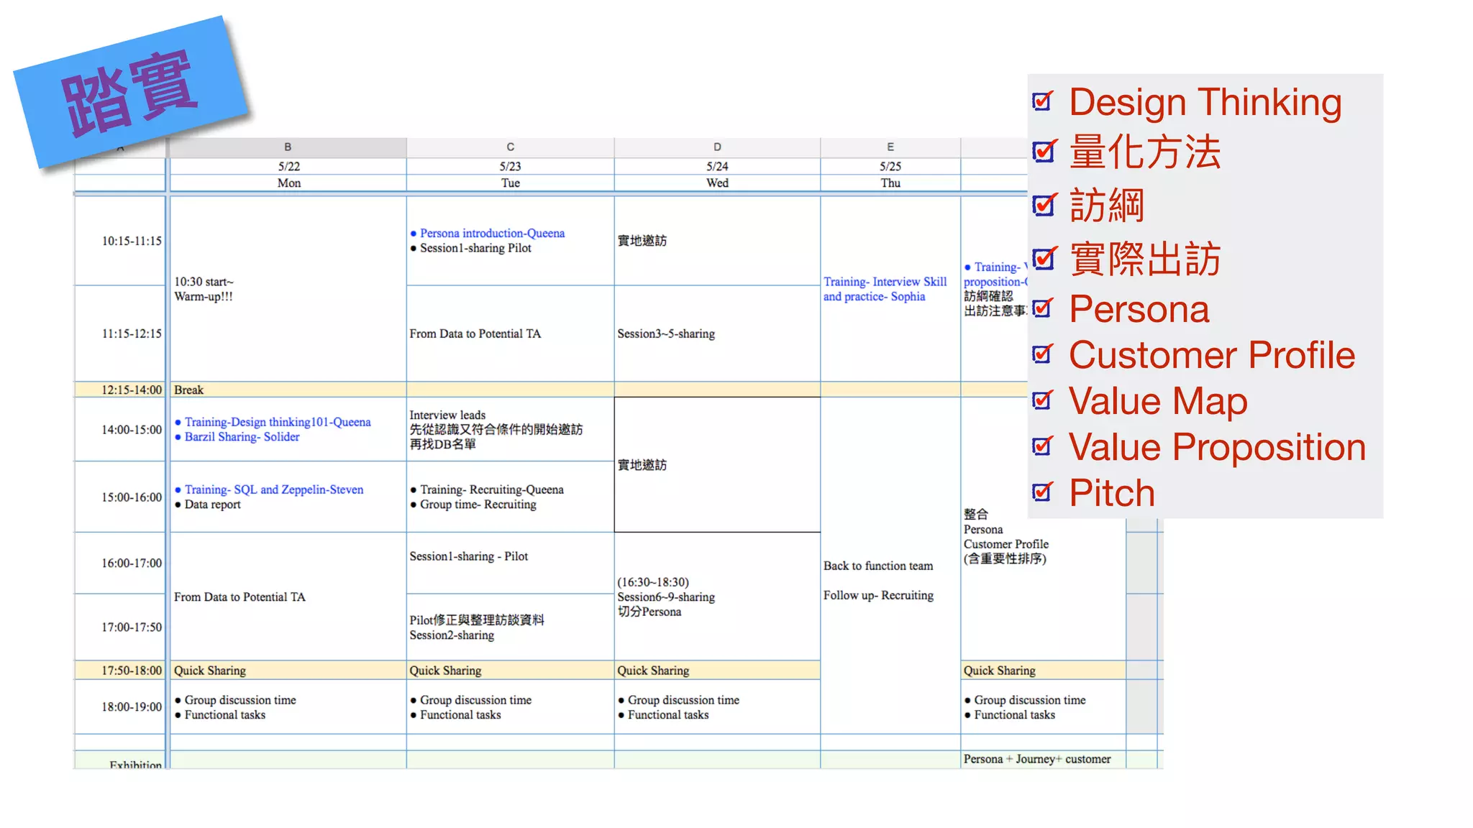Select column C header
Image resolution: width=1473 pixels, height=828 pixels.
[510, 147]
